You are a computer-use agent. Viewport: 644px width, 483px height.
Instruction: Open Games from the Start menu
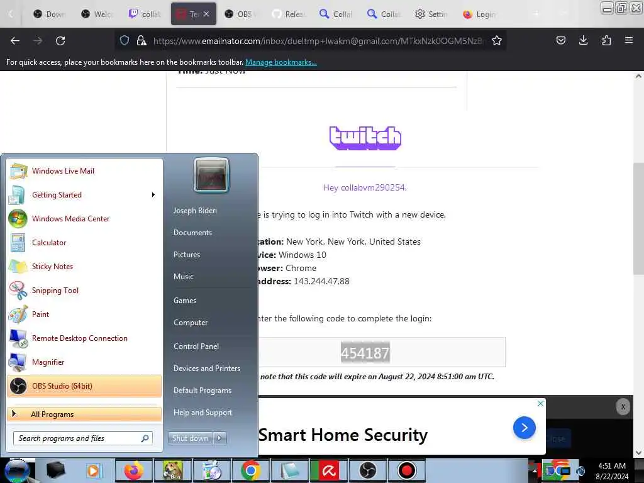point(185,300)
